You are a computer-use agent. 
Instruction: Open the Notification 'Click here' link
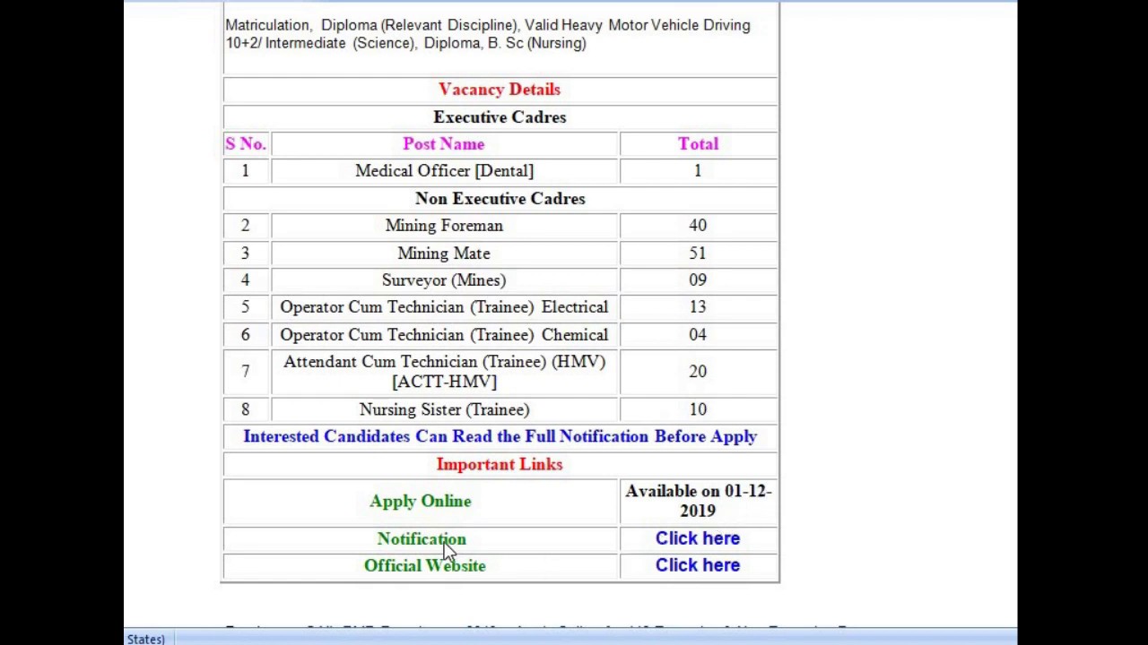pyautogui.click(x=698, y=538)
